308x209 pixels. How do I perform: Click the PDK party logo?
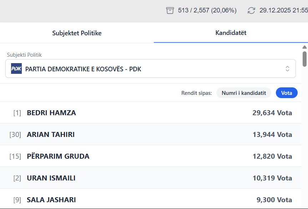click(x=16, y=68)
